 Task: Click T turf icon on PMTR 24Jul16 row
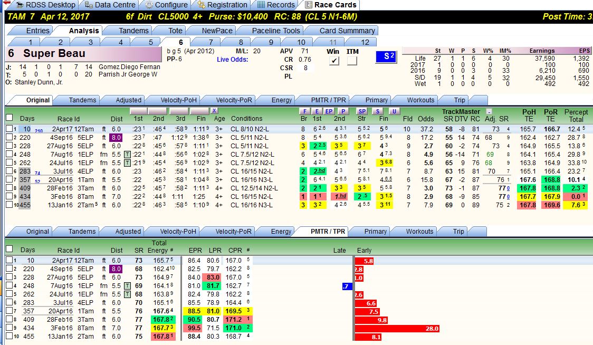coord(128,294)
